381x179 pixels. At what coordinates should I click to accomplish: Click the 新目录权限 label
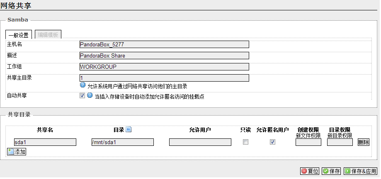(340, 136)
